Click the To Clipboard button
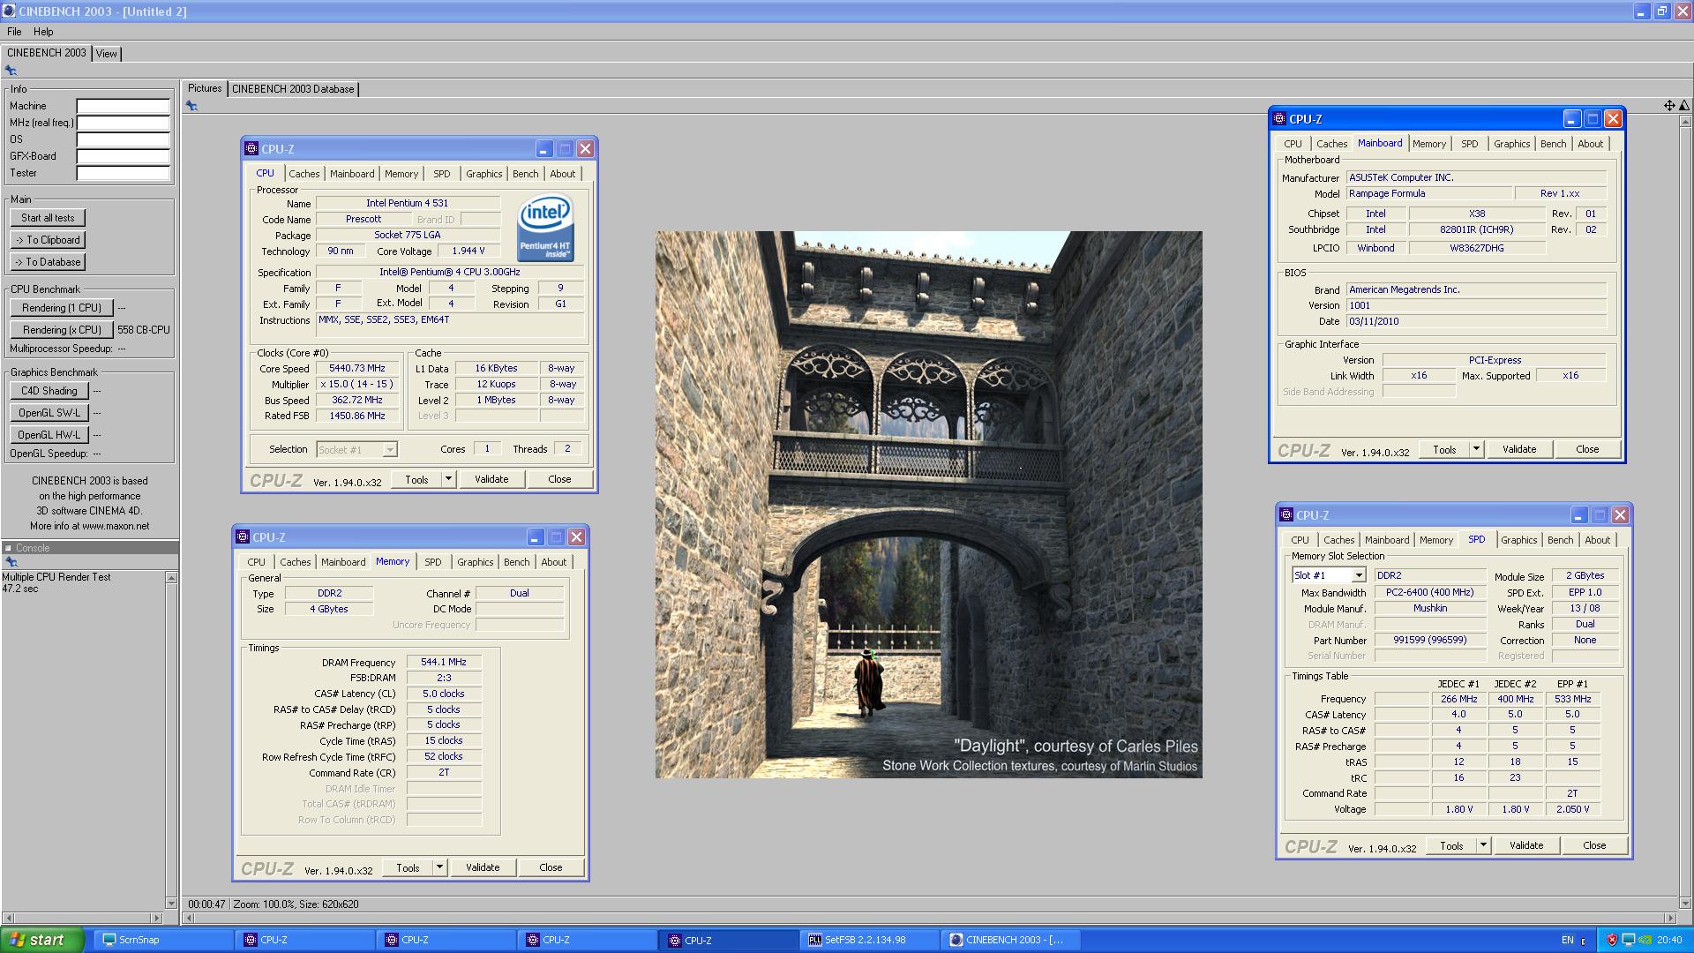Viewport: 1694px width, 953px height. 48,240
